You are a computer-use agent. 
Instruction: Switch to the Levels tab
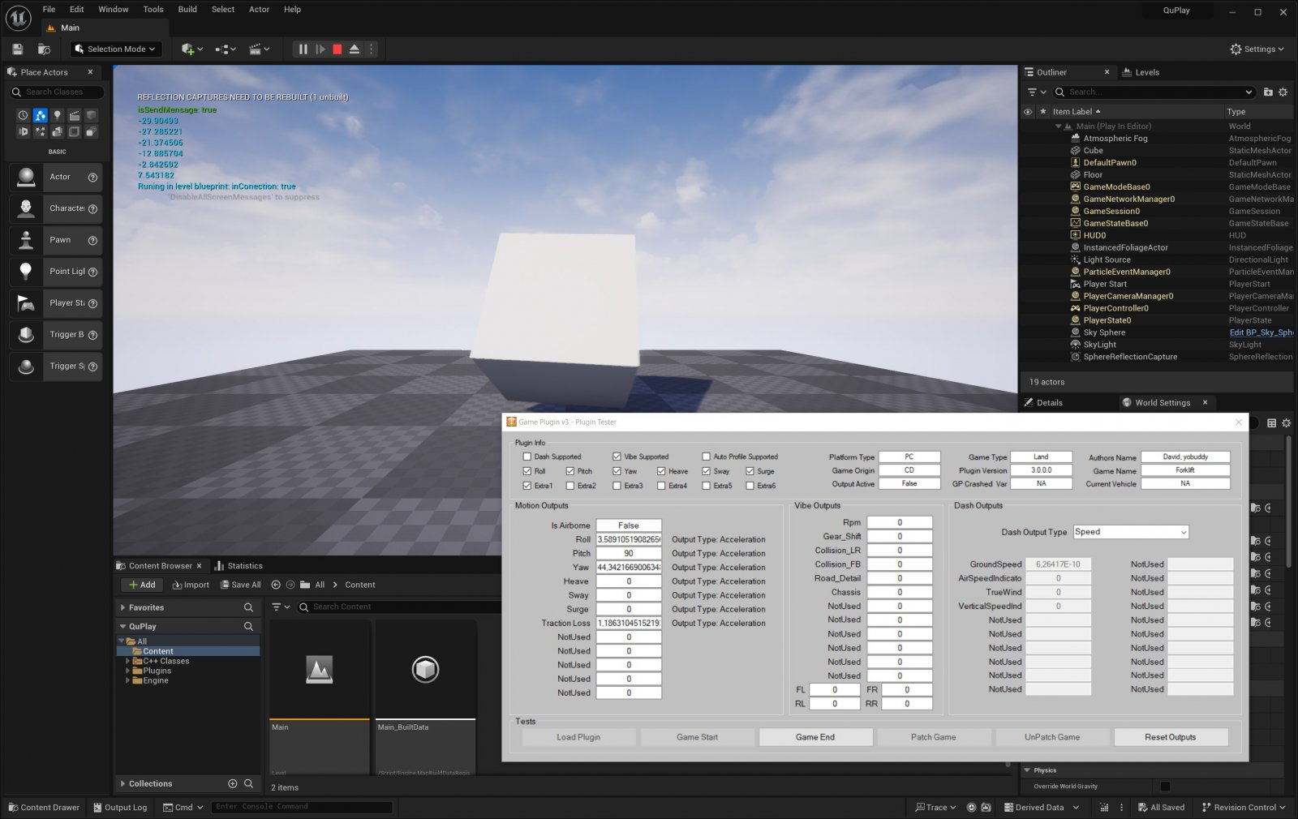pos(1141,72)
